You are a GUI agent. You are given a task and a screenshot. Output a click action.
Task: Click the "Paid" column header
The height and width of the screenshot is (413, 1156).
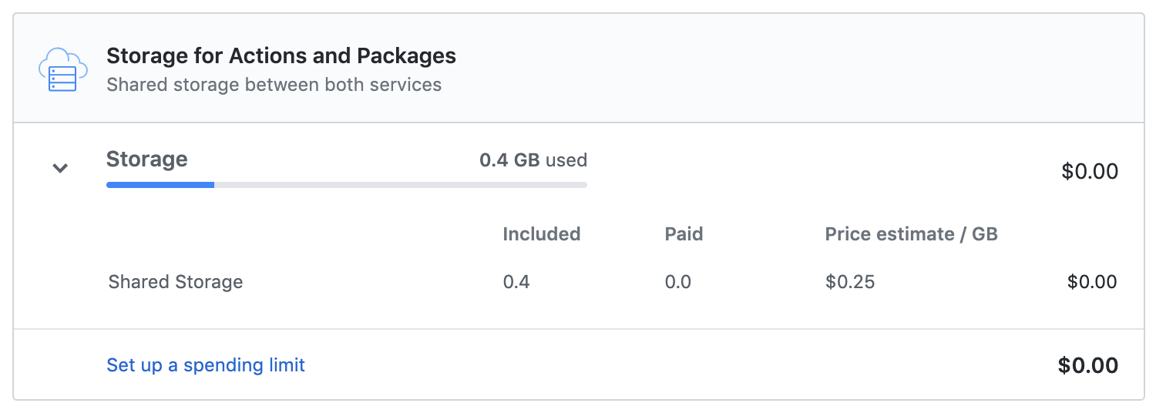click(x=684, y=234)
